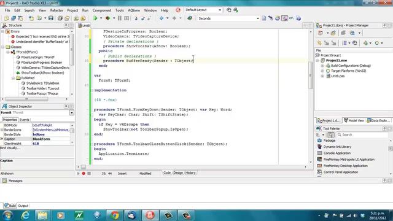Click the red AQtime icon after Help

178,10
